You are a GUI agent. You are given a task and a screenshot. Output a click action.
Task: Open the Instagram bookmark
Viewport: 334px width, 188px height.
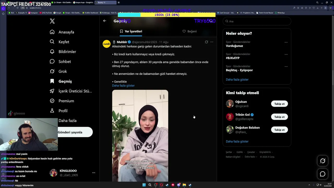33,13
